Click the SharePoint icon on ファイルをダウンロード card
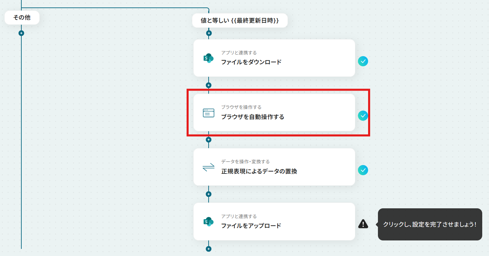 pos(208,58)
